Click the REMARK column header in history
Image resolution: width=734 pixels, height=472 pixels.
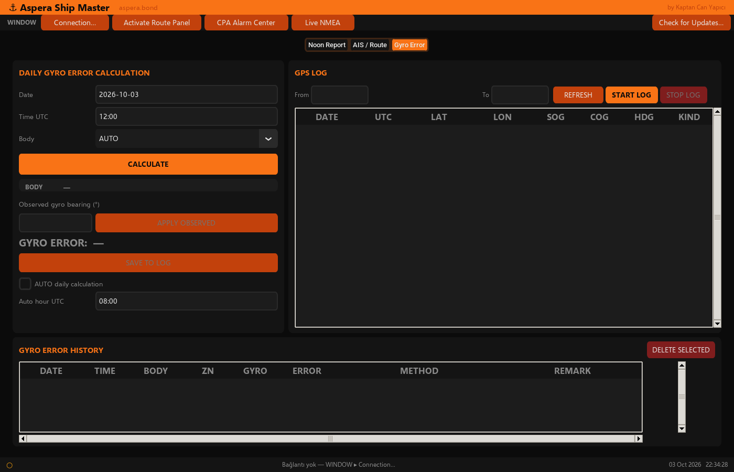click(x=572, y=371)
